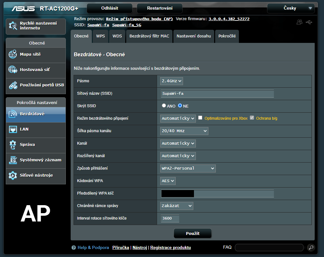Select the LAN icon in sidebar
The width and height of the screenshot is (324, 257).
13,129
